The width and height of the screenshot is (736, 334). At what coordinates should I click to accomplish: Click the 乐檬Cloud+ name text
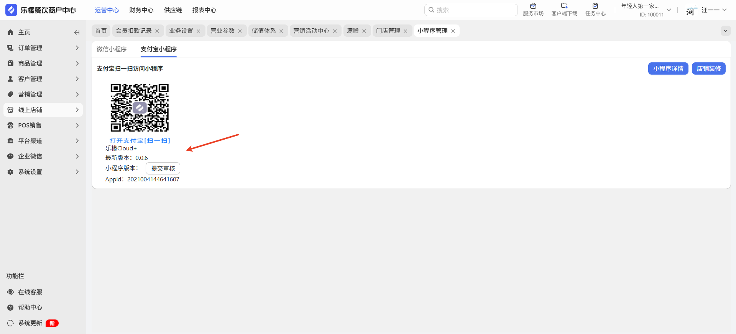(x=121, y=148)
